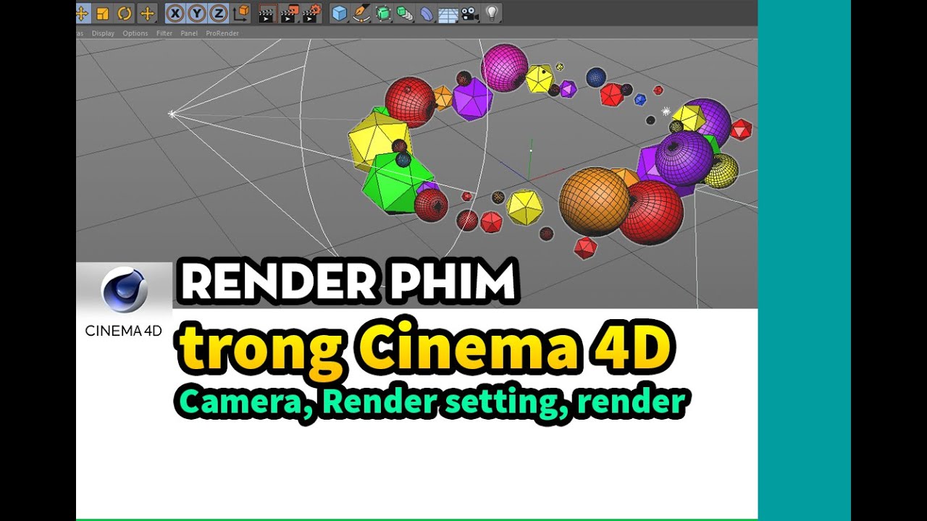927x521 pixels.
Task: Add a Cube primitive object
Action: pos(339,13)
